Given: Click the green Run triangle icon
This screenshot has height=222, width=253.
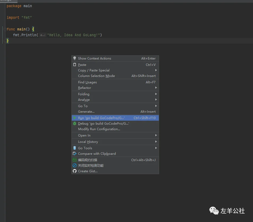Looking at the screenshot, I should click(75, 118).
